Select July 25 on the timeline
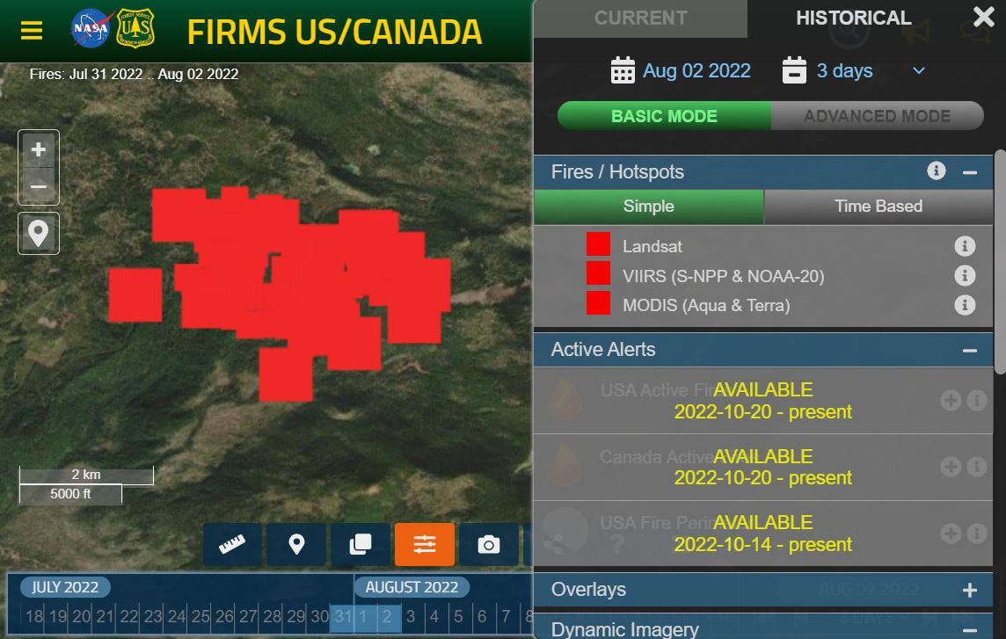The image size is (1006, 639). click(200, 616)
